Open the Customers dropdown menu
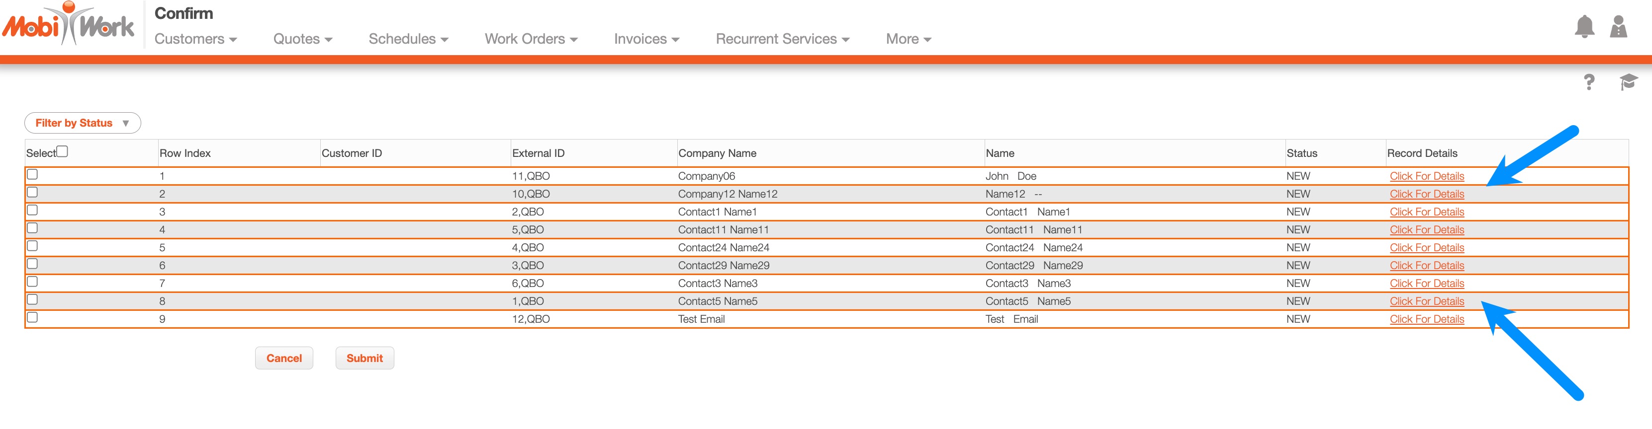Viewport: 1652px width, 429px height. pos(195,39)
